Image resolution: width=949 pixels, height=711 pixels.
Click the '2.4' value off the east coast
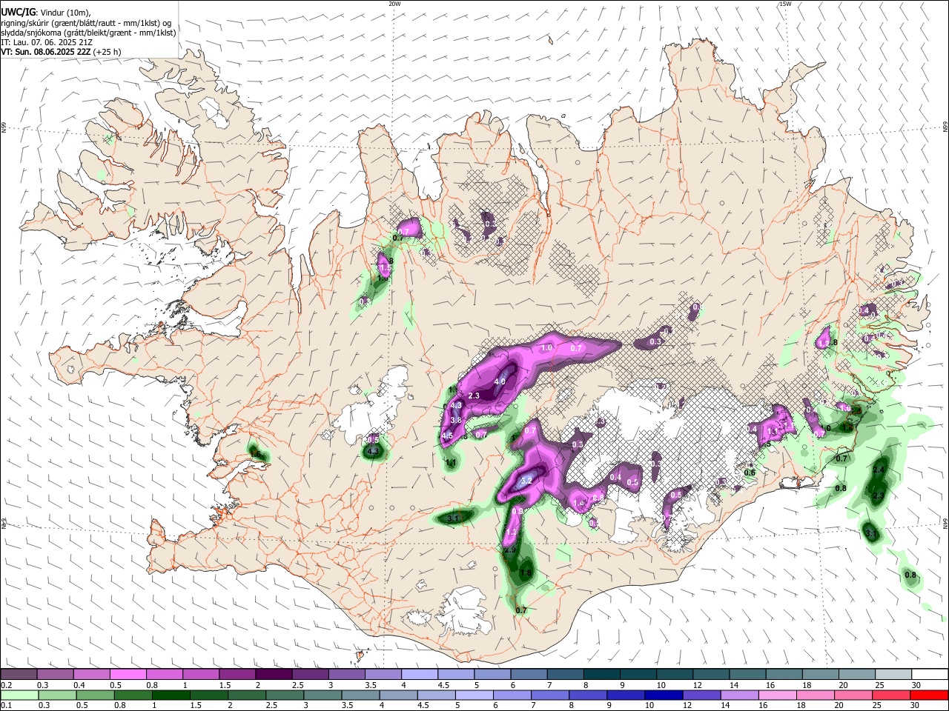tap(879, 470)
